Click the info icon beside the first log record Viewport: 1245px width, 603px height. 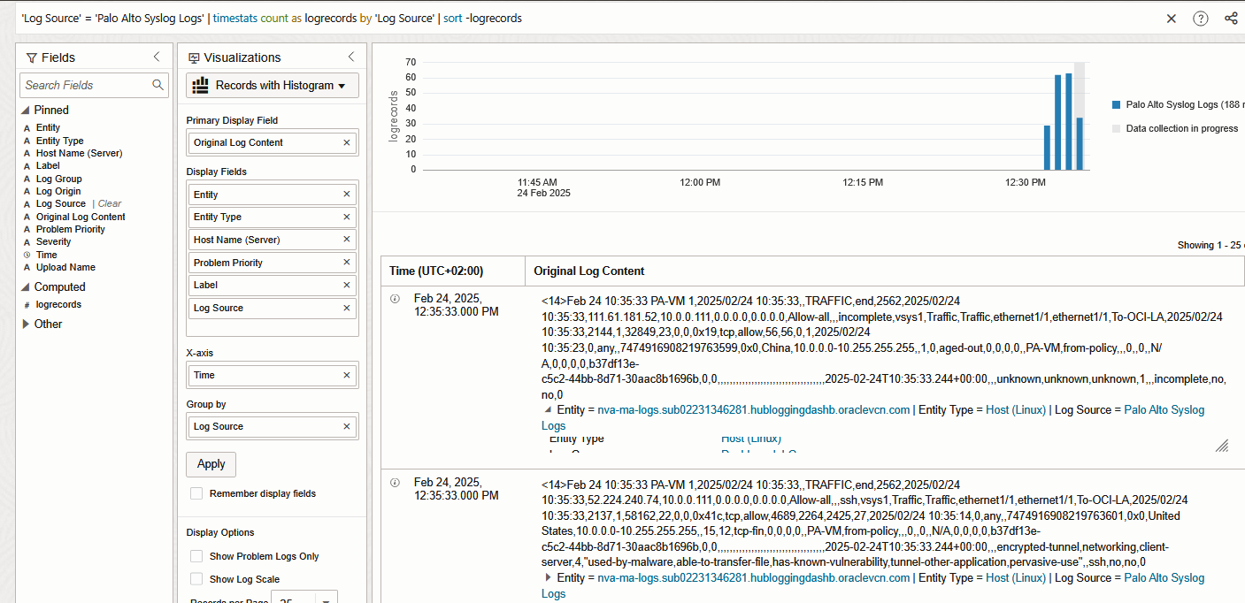tap(394, 298)
